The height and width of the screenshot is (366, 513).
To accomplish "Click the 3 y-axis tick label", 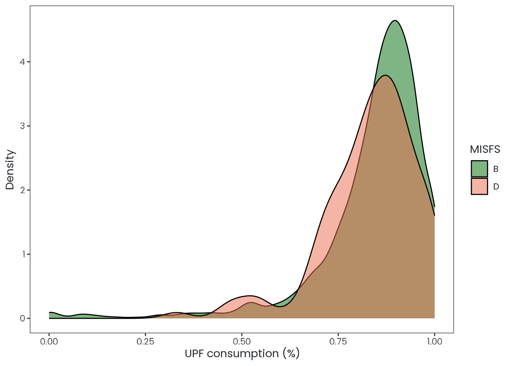I will [x=22, y=126].
